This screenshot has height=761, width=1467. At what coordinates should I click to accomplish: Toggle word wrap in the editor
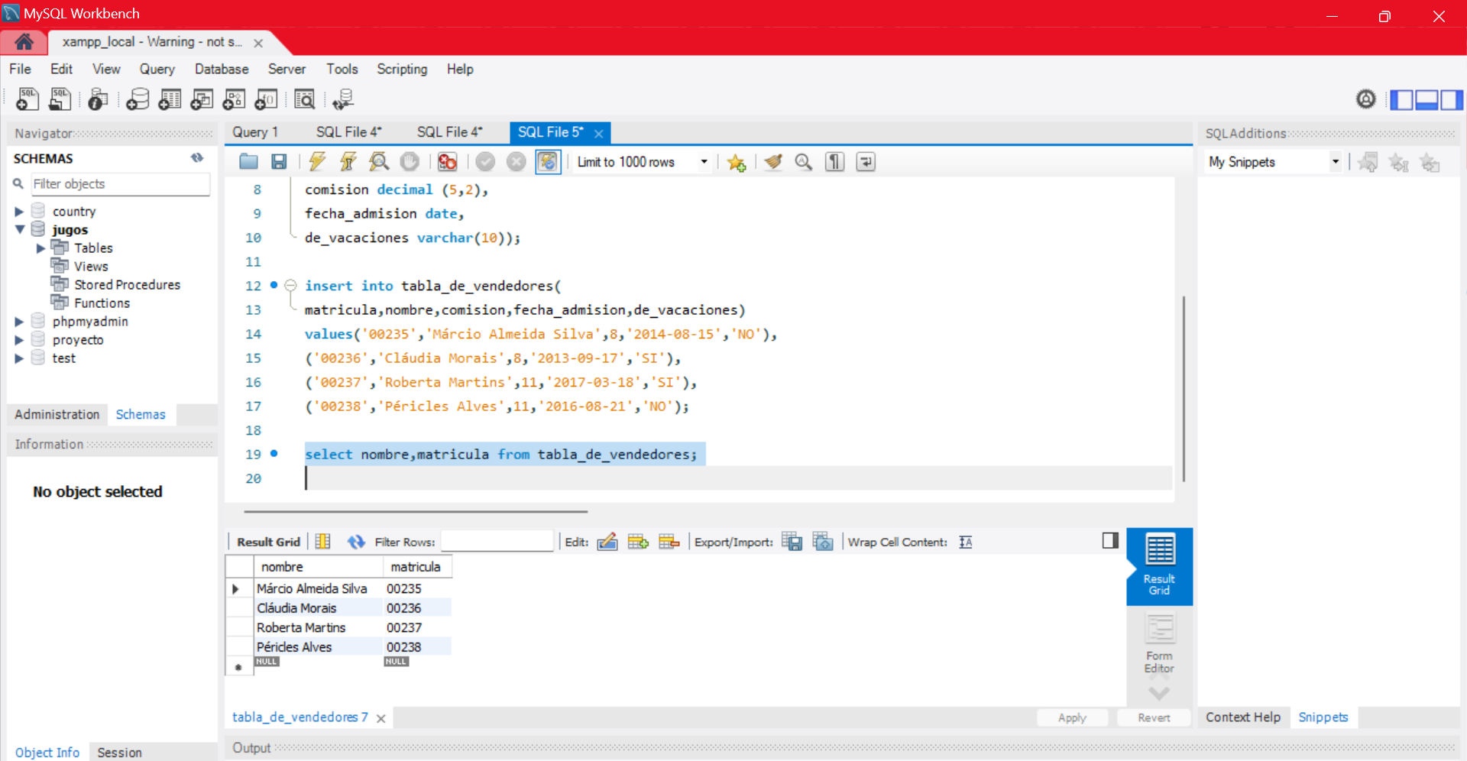click(x=866, y=161)
